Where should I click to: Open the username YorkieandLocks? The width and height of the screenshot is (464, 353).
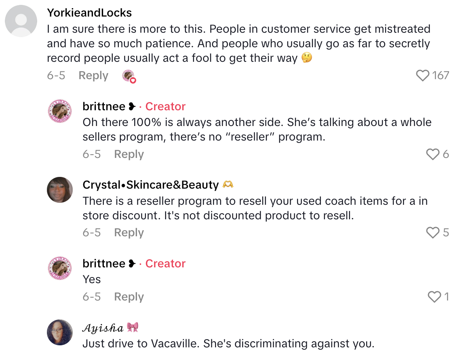[89, 13]
